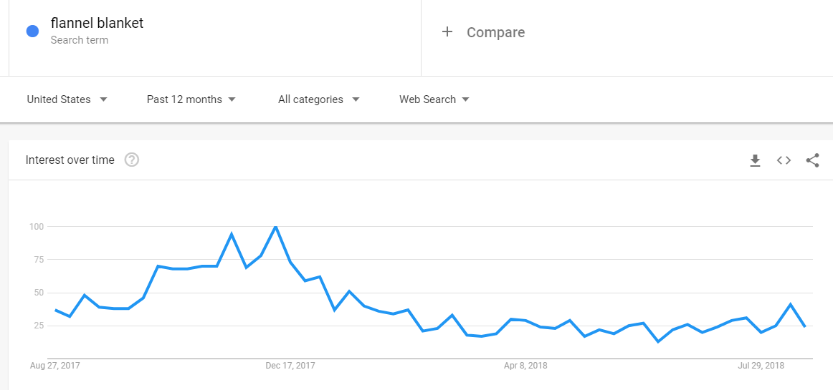The image size is (833, 390).
Task: Click the Jul 29, 2018 date label
Action: pos(761,366)
